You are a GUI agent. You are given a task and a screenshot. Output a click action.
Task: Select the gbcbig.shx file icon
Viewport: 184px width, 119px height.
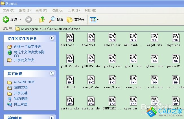[112, 59]
